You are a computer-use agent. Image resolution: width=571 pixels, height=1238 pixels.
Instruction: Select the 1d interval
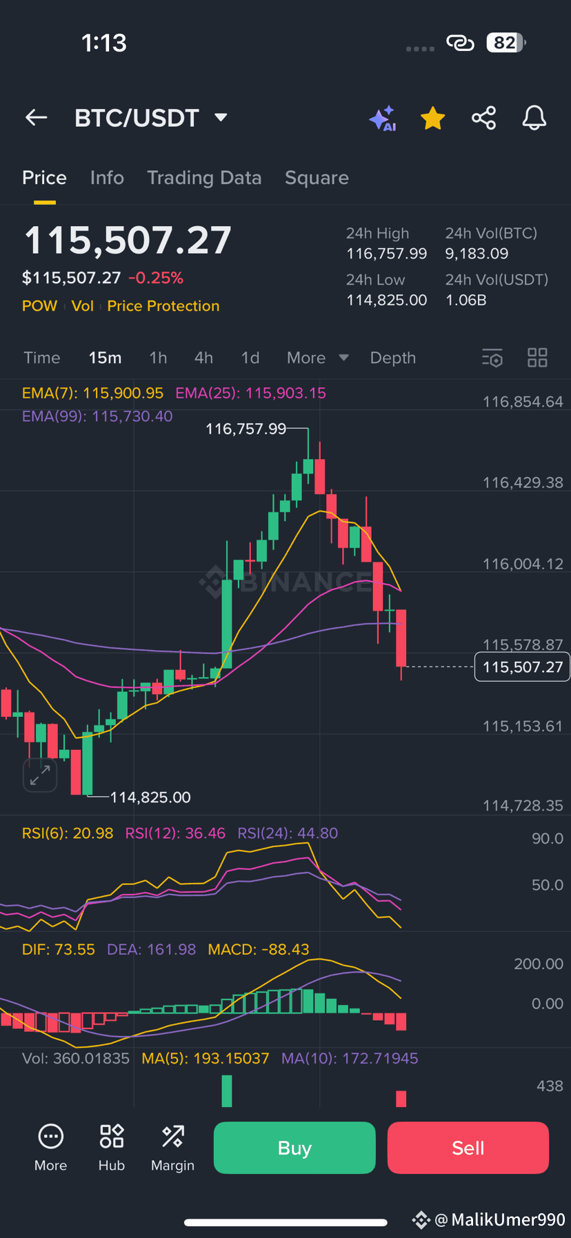pos(250,358)
